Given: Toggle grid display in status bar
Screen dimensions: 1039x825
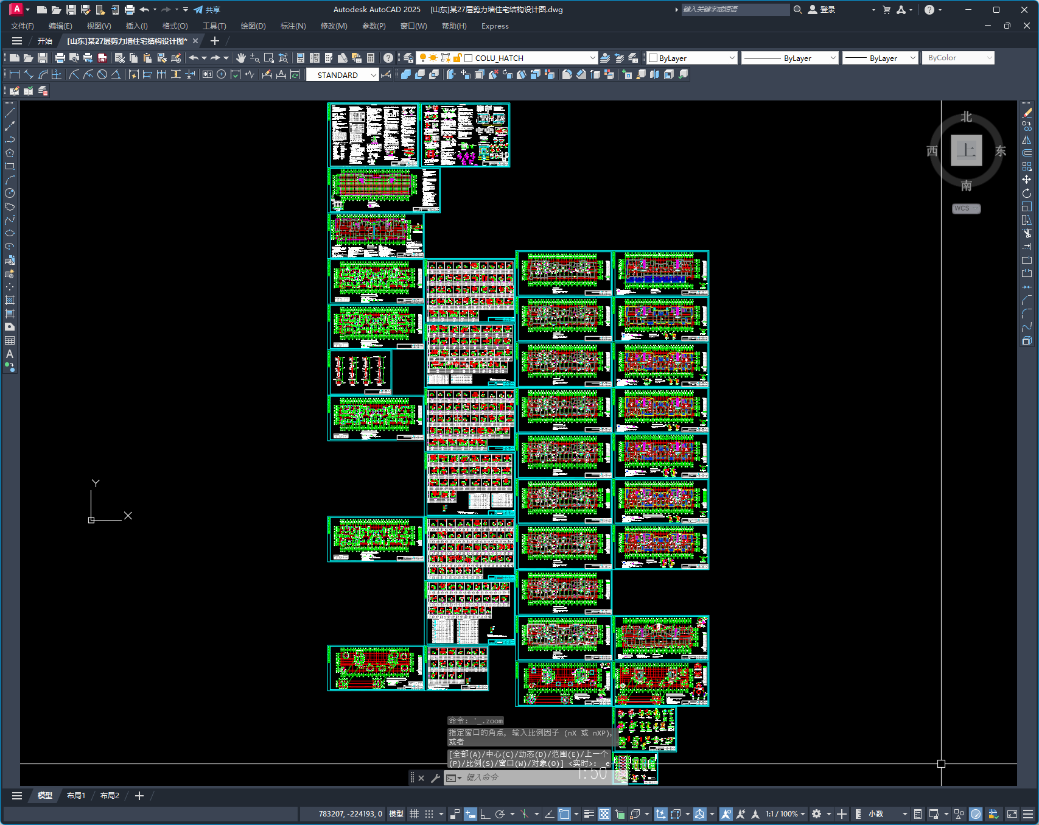Looking at the screenshot, I should pyautogui.click(x=414, y=814).
